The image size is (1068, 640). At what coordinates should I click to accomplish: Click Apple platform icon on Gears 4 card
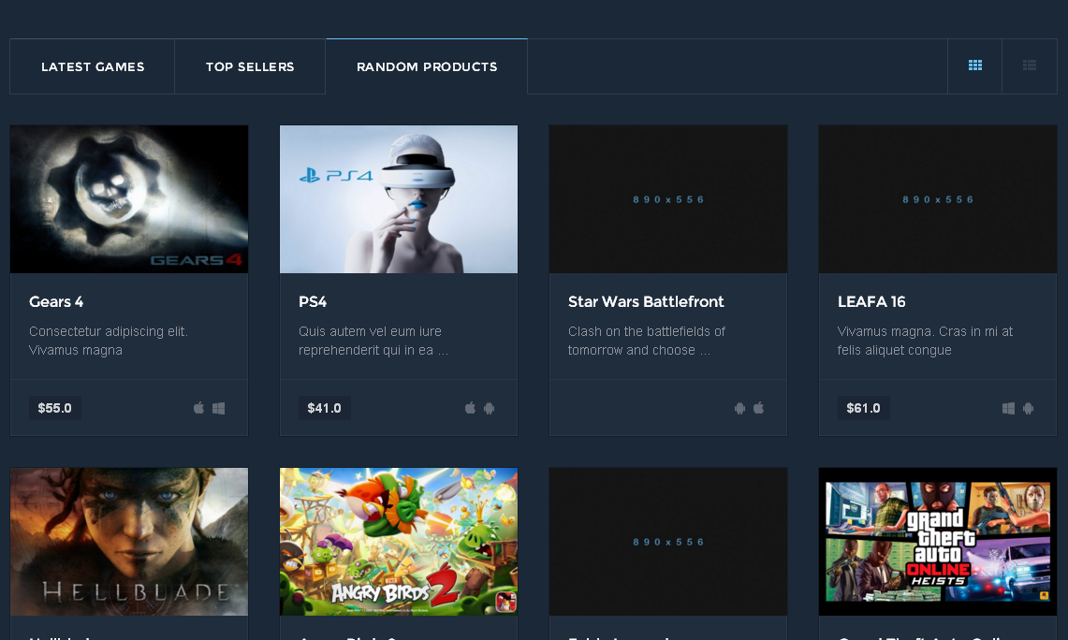pyautogui.click(x=198, y=408)
